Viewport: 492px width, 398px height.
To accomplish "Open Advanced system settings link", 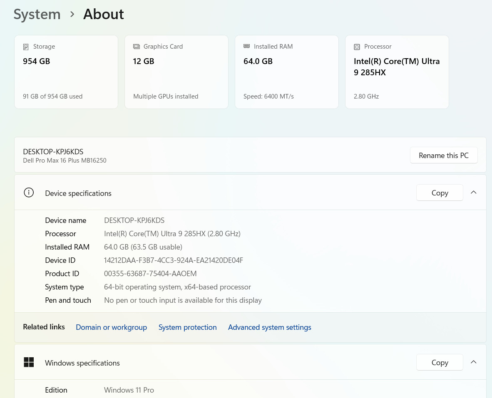I will coord(270,327).
